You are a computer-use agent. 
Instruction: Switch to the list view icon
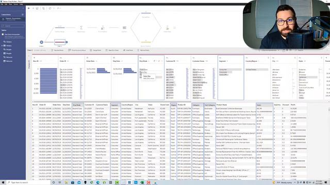pyautogui.click(x=290, y=50)
